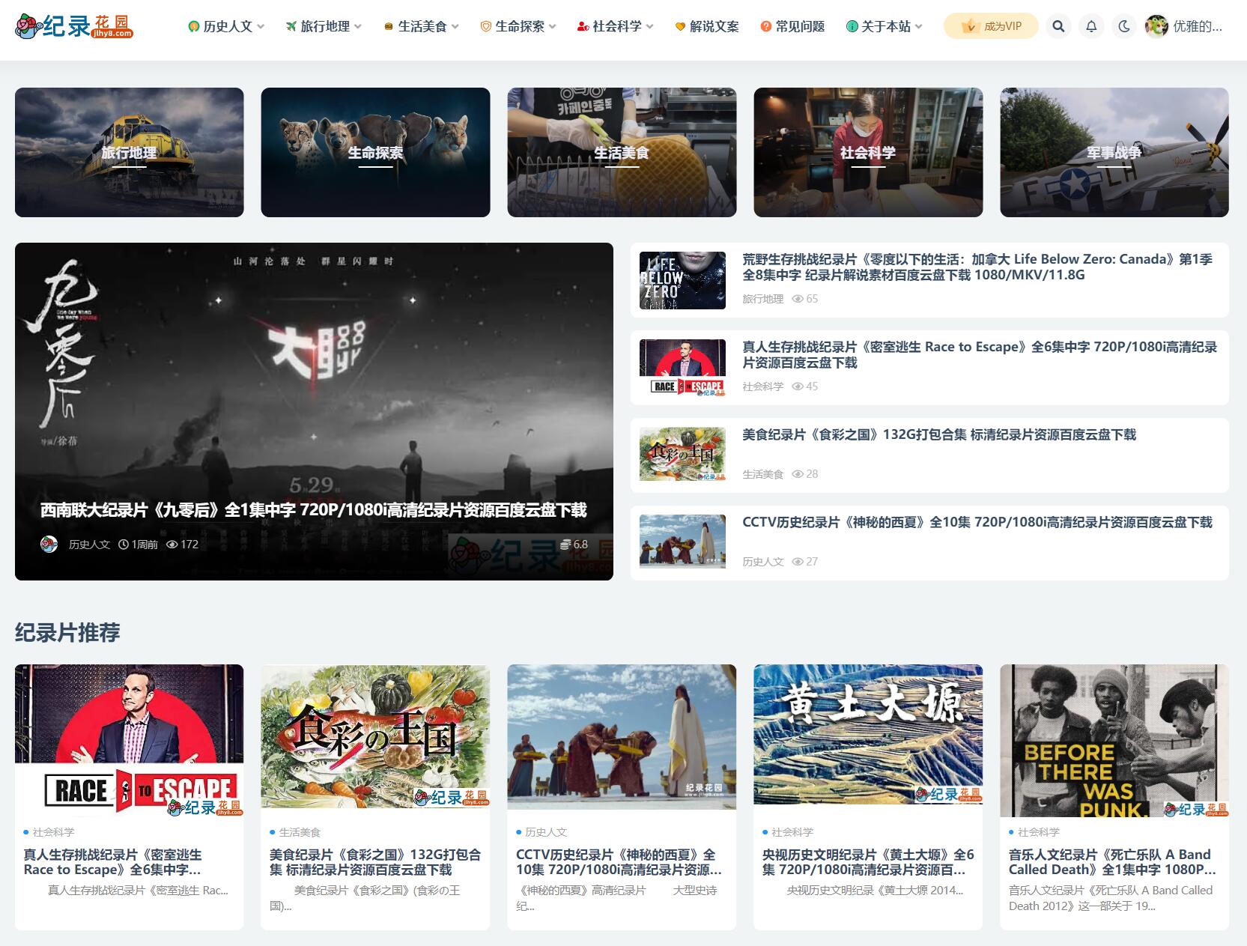
Task: Click the Race to Escape list thumbnail
Action: pyautogui.click(x=682, y=368)
